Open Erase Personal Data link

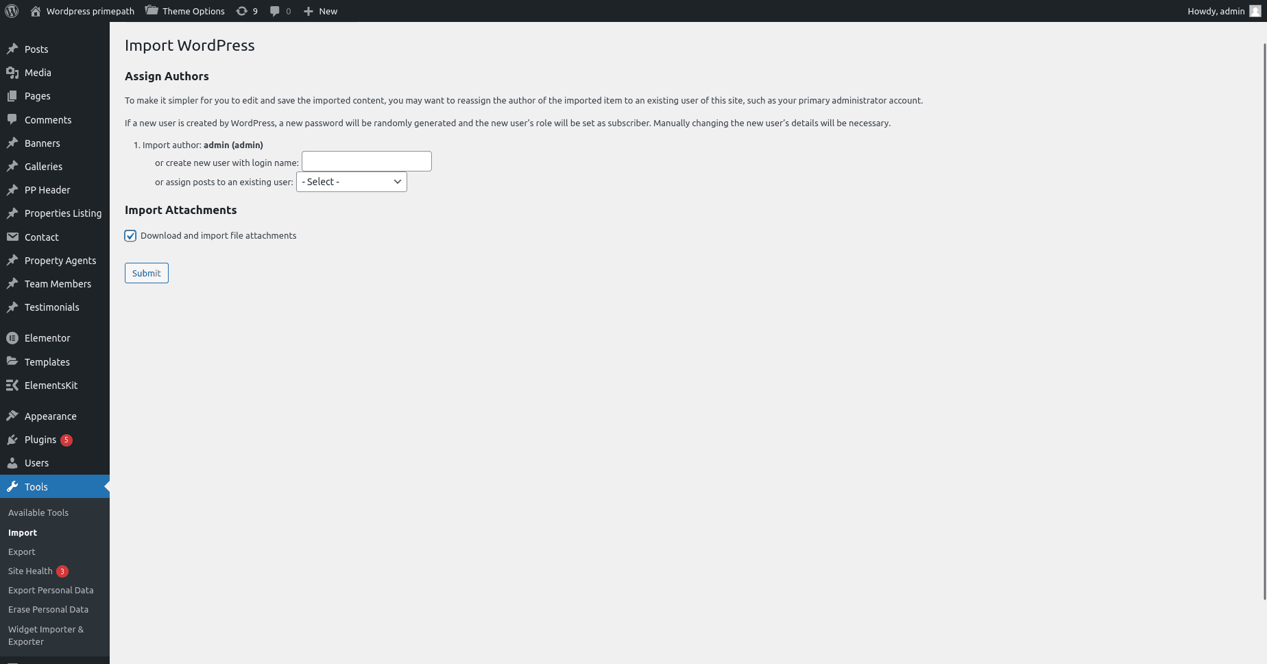[x=48, y=609]
